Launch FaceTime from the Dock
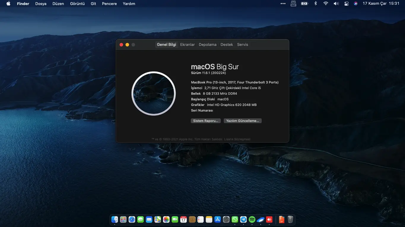Image resolution: width=405 pixels, height=227 pixels. pos(175,220)
